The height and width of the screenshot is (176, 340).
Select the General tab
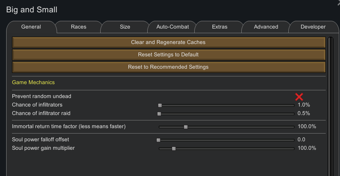click(31, 27)
